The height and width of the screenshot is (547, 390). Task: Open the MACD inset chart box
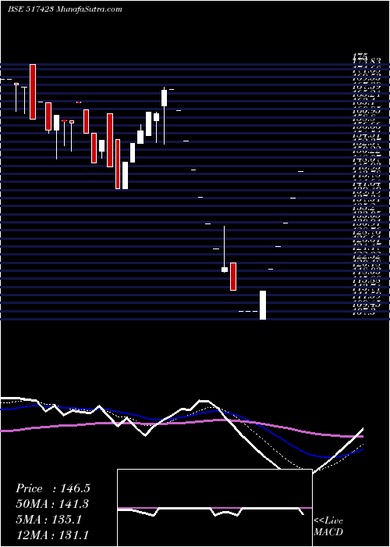point(214,508)
